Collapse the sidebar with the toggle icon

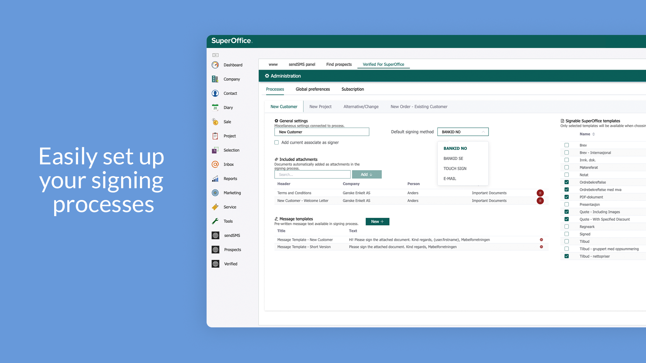[215, 55]
